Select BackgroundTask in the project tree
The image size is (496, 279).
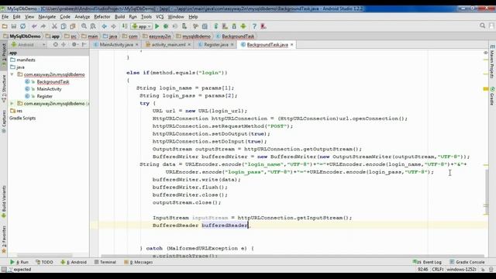tap(53, 81)
